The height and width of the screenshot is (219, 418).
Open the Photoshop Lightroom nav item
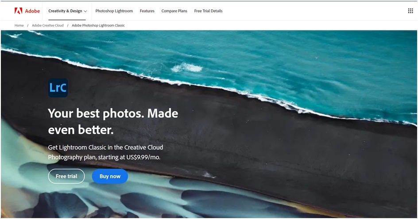114,11
